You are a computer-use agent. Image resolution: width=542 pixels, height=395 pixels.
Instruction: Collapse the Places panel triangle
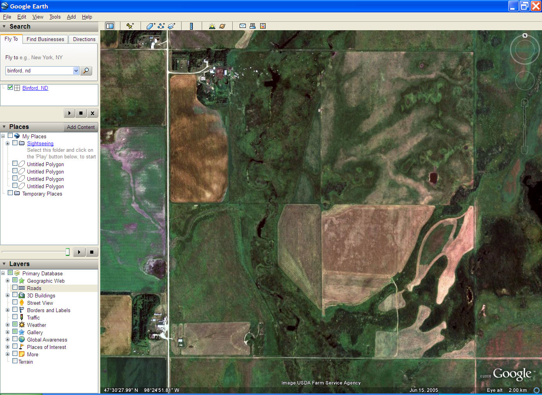(x=4, y=127)
